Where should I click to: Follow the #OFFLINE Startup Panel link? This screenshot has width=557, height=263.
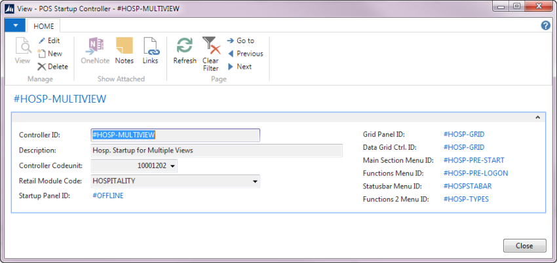108,196
